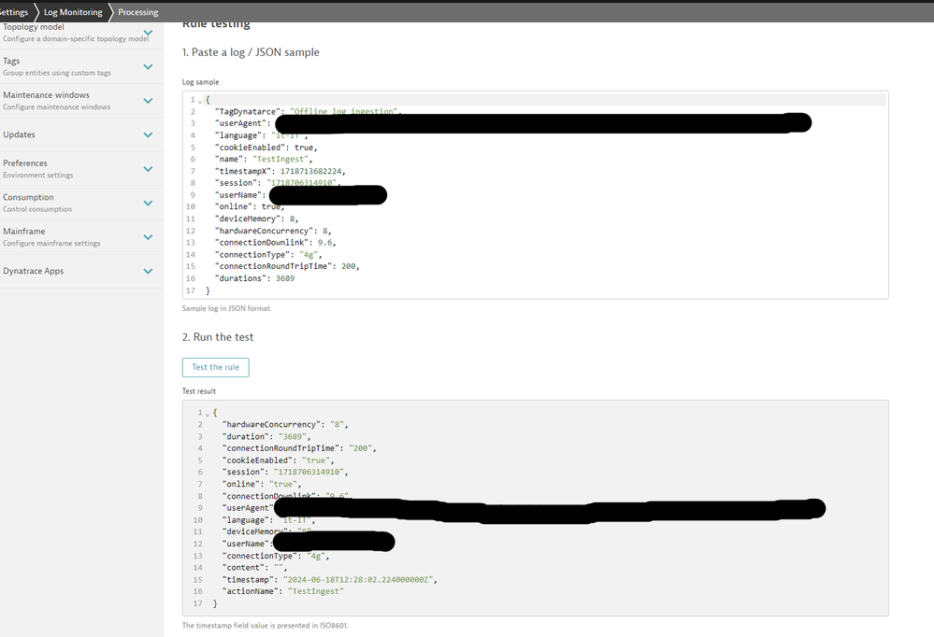Expand the Dynatrace Apps chevron
The width and height of the screenshot is (934, 637).
148,271
